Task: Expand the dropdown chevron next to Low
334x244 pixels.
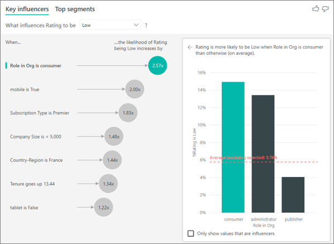Action: (136, 25)
